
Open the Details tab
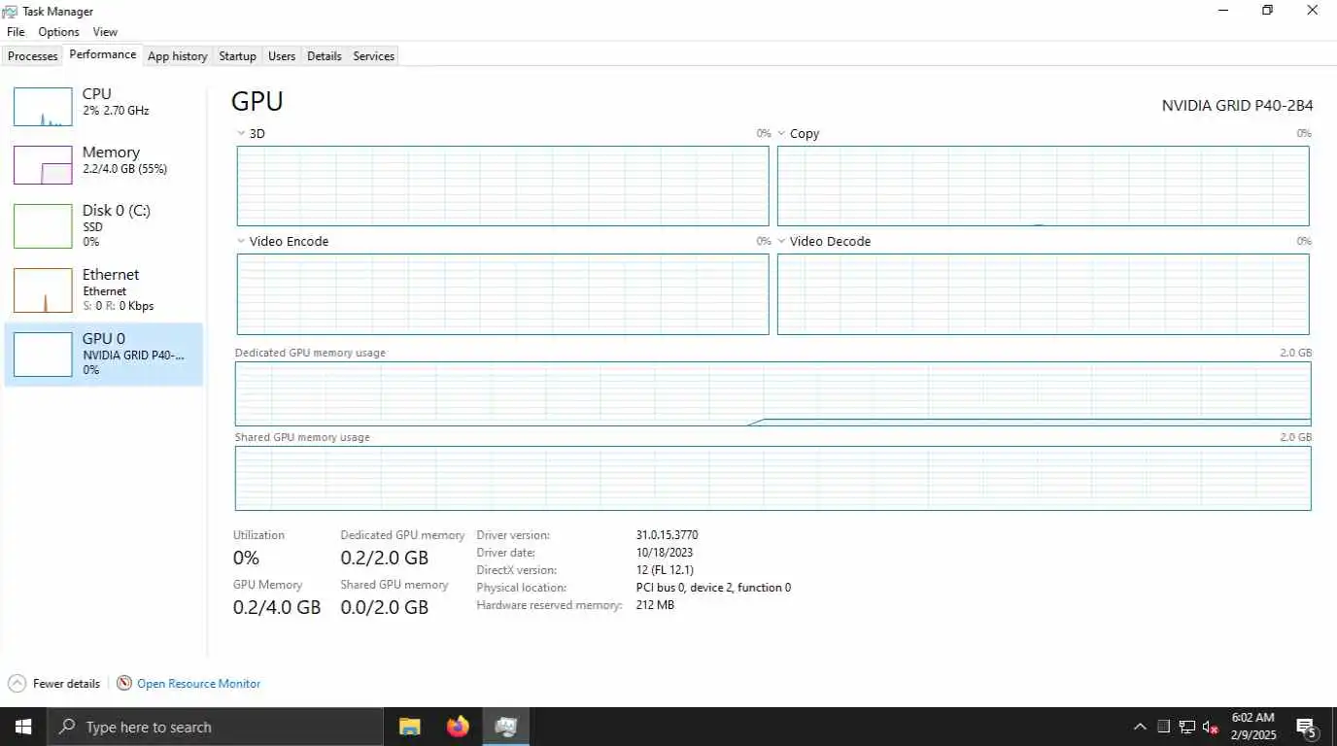point(325,56)
